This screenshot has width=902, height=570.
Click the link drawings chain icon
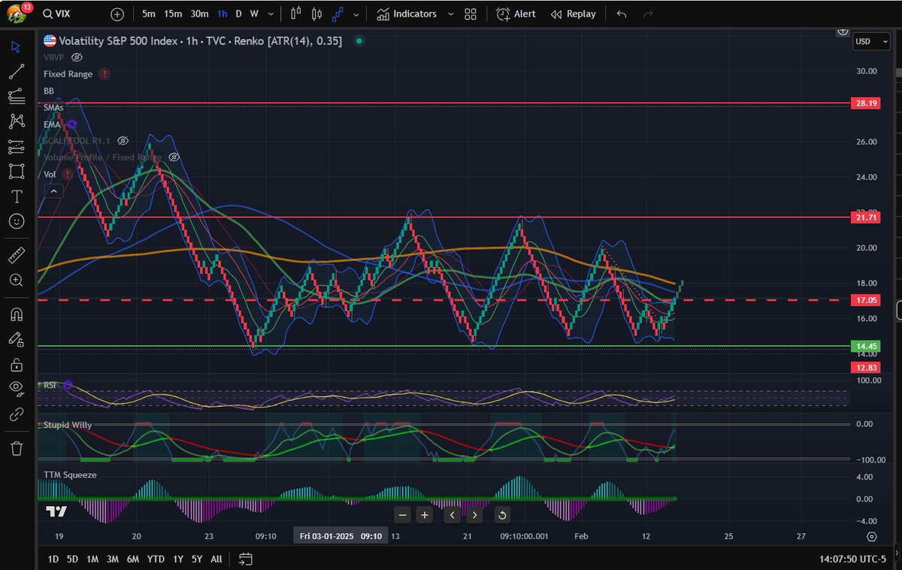(17, 414)
